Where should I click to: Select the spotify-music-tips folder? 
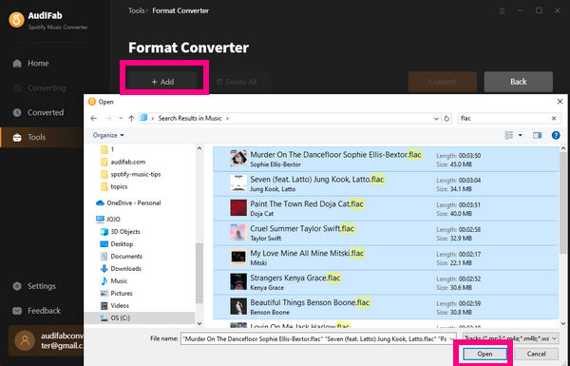click(x=130, y=174)
